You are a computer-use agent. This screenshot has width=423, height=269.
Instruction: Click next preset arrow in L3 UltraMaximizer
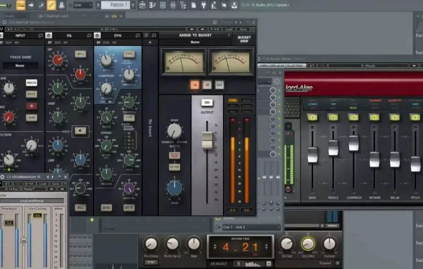point(62,189)
